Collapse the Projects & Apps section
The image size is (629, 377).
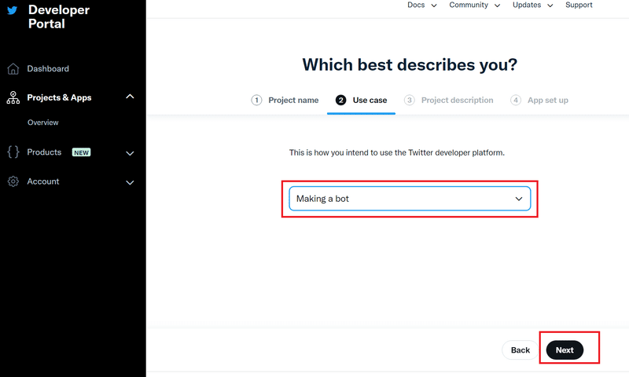(x=130, y=97)
